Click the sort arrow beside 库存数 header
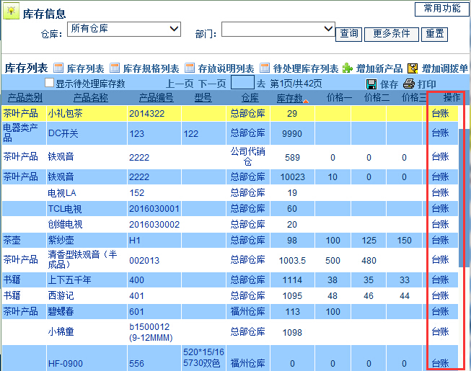 pos(306,102)
